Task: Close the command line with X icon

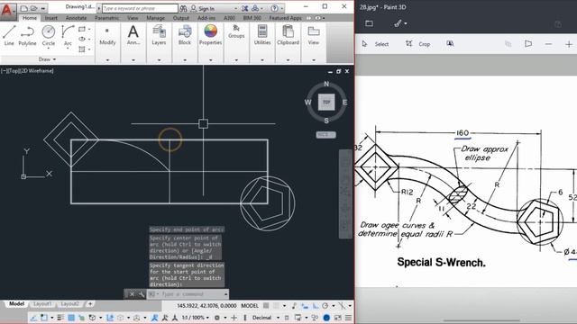Action: pyautogui.click(x=133, y=294)
